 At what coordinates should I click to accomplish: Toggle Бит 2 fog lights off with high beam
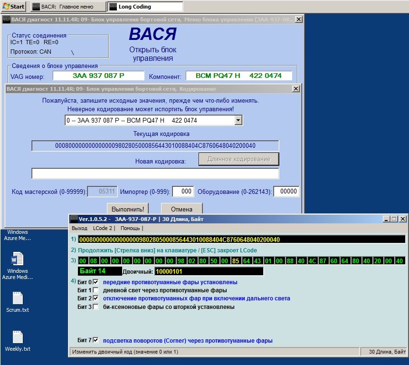point(96,298)
